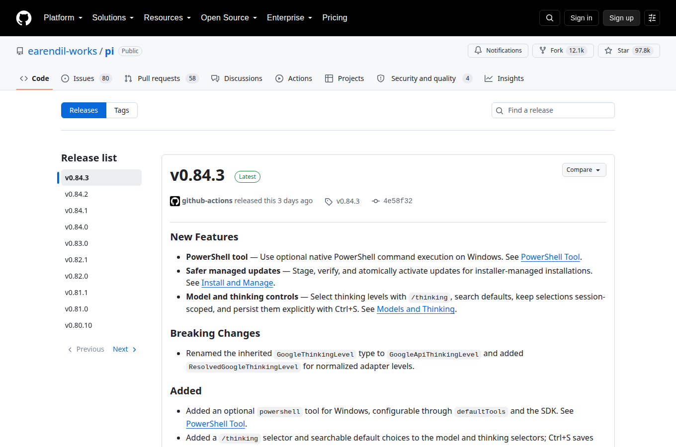Expand the Platform menu
The image size is (676, 447).
(x=63, y=18)
